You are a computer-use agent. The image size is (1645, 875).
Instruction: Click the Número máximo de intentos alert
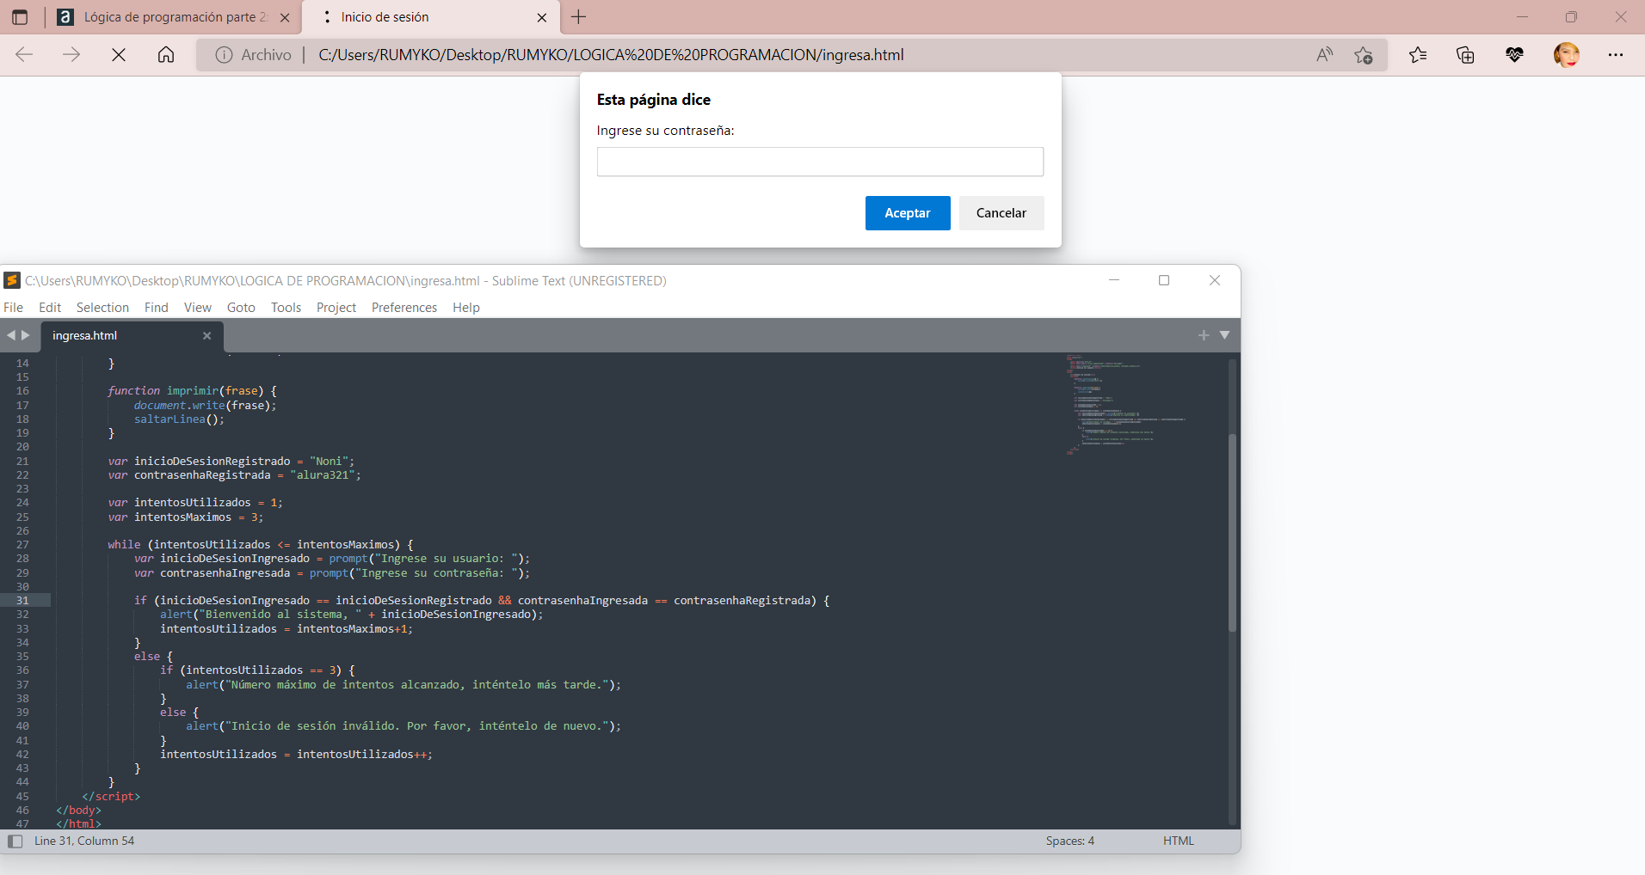pyautogui.click(x=404, y=685)
